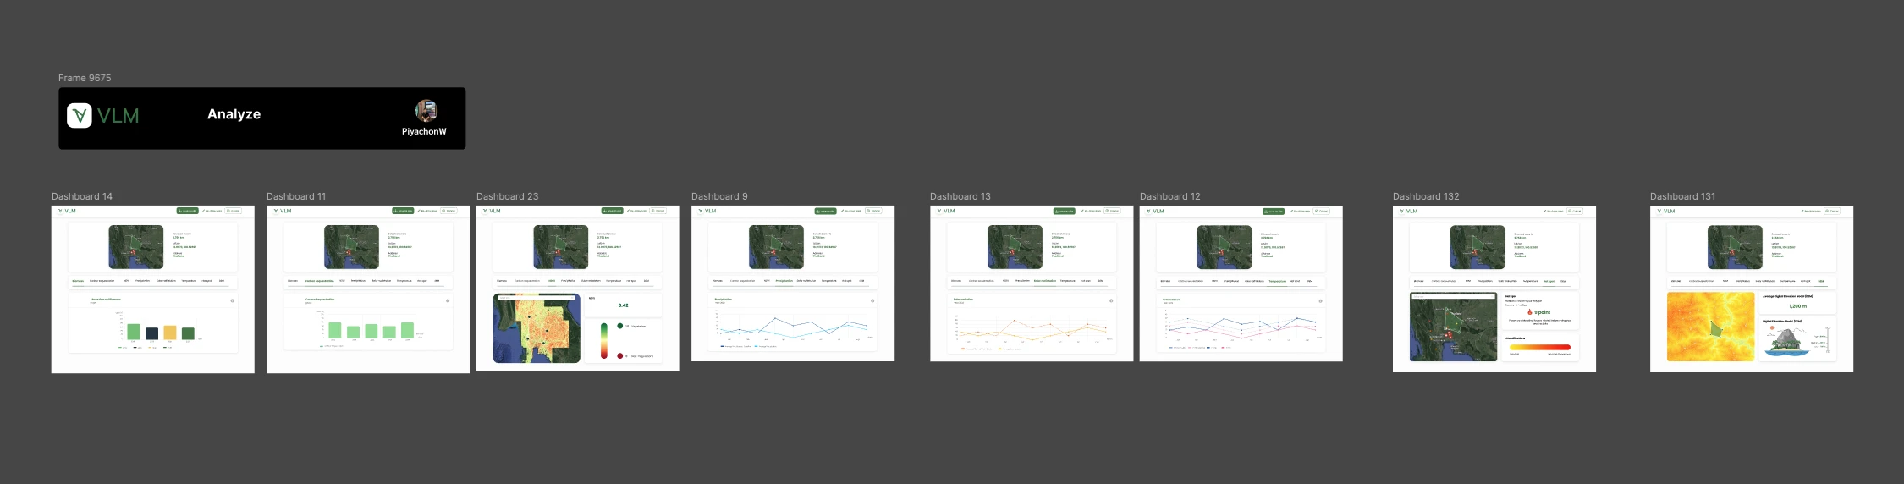Select Carbon sequestration tab in Dashboard 11

[x=318, y=281]
